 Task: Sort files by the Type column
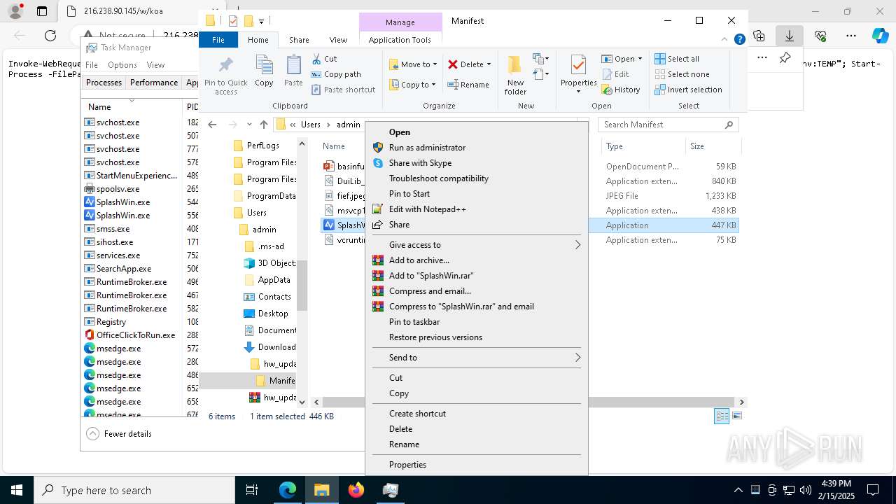coord(643,146)
